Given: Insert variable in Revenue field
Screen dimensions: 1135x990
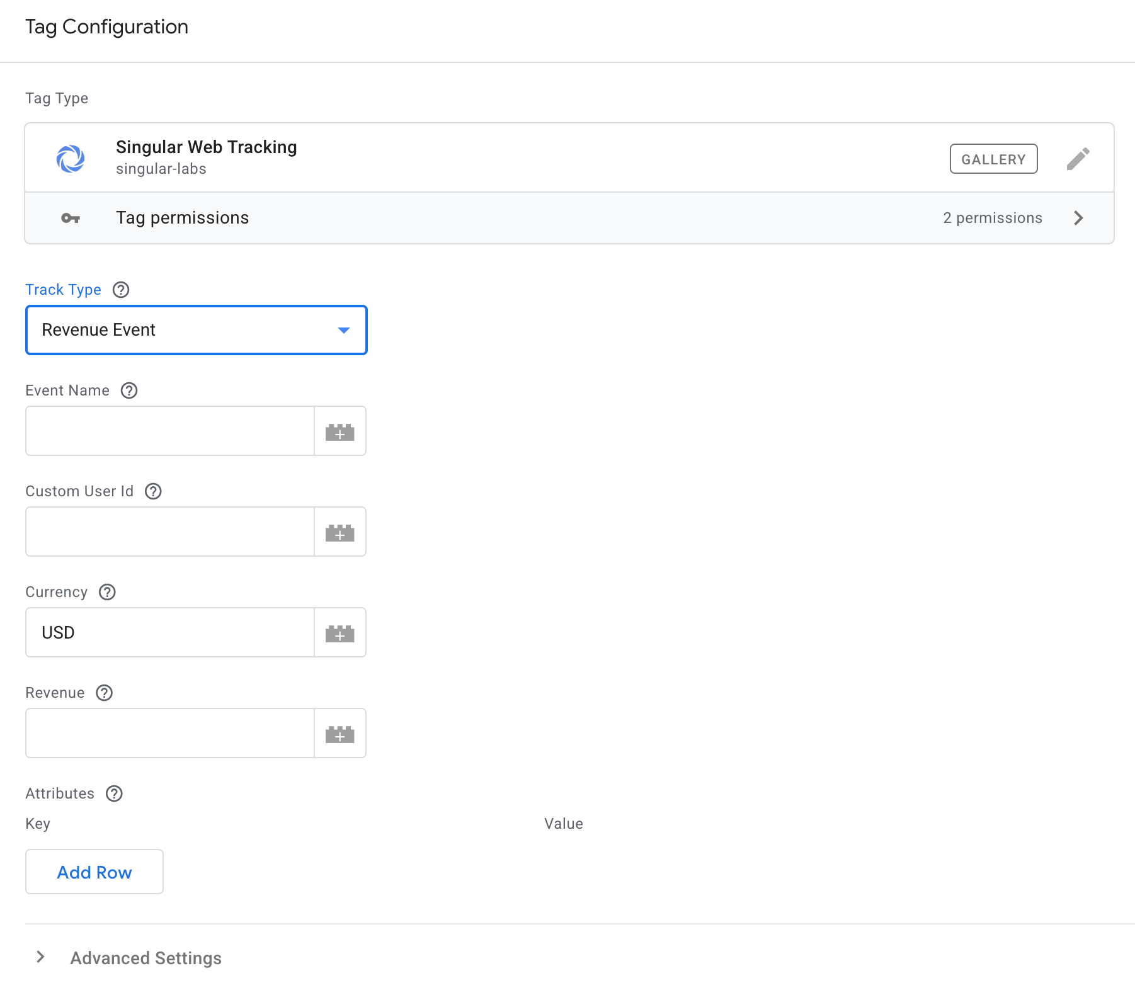Looking at the screenshot, I should 339,734.
